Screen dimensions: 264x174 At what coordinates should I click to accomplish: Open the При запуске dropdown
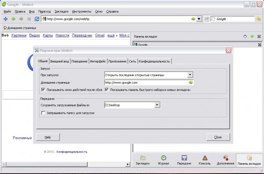[149, 75]
